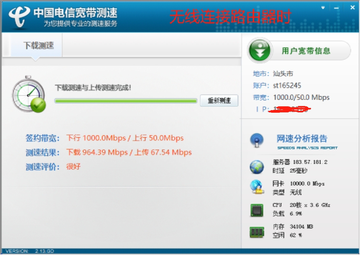Click the 测速评价 label

pos(42,166)
